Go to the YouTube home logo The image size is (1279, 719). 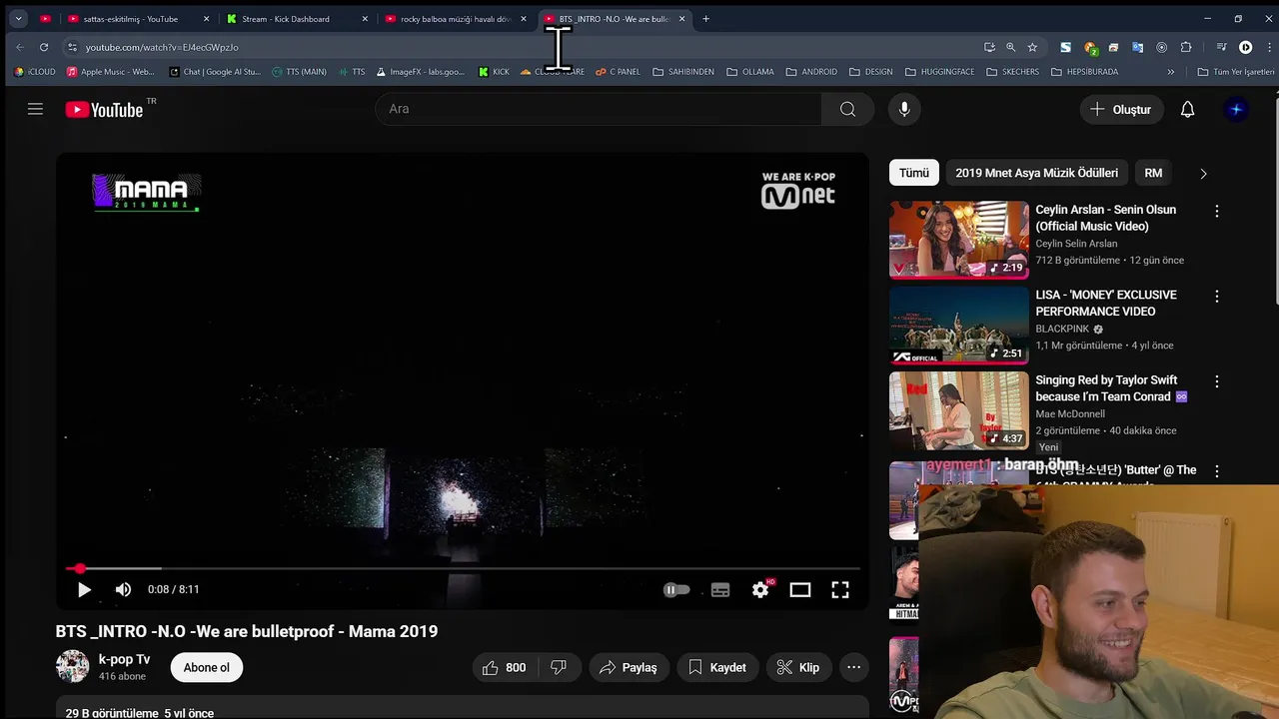click(105, 110)
